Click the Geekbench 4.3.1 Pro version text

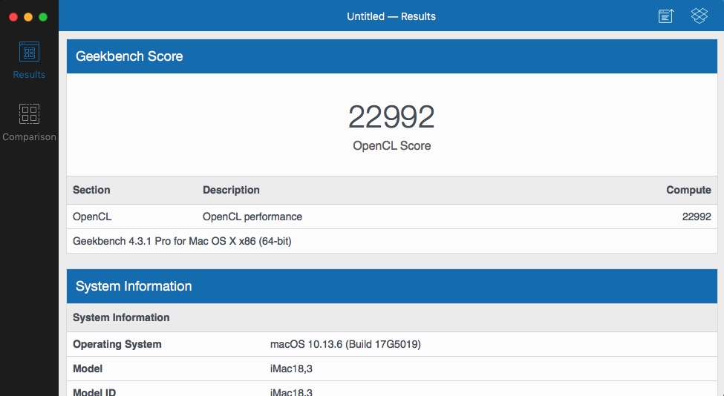coord(182,241)
